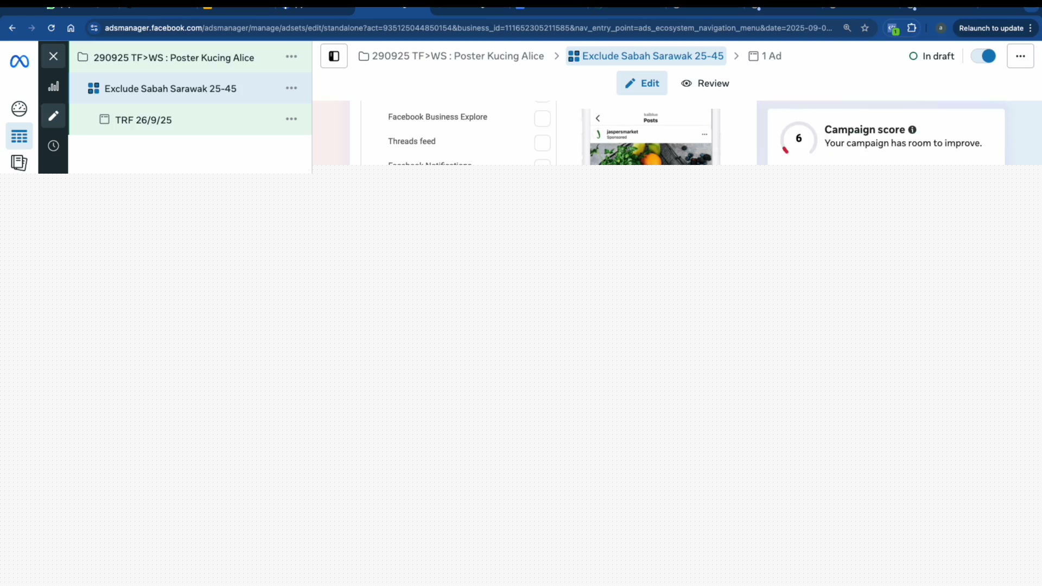Open the account overview gauge icon
Screen dimensions: 1042x586
tap(19, 109)
